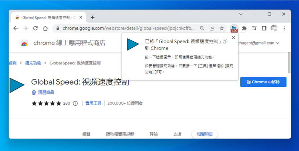
Task: Click the five-star rating display
Action: (x=46, y=103)
